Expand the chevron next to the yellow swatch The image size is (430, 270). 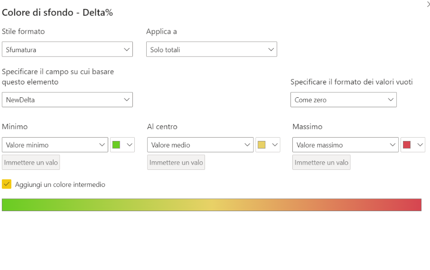coord(275,145)
